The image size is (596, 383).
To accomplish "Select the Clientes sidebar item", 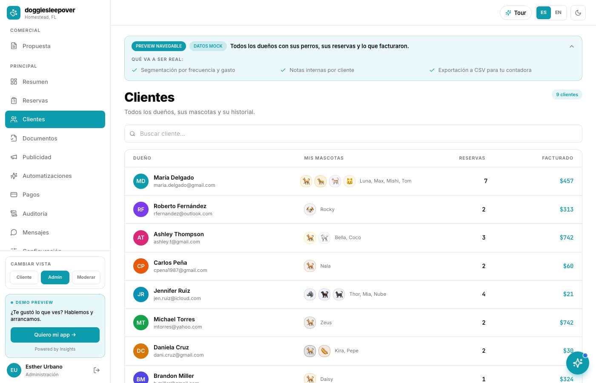I will click(x=55, y=119).
